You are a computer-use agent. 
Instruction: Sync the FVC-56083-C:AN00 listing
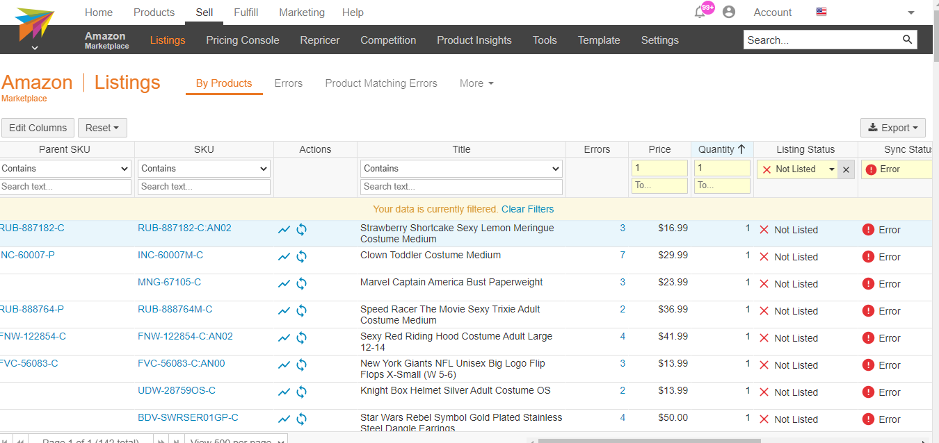302,365
